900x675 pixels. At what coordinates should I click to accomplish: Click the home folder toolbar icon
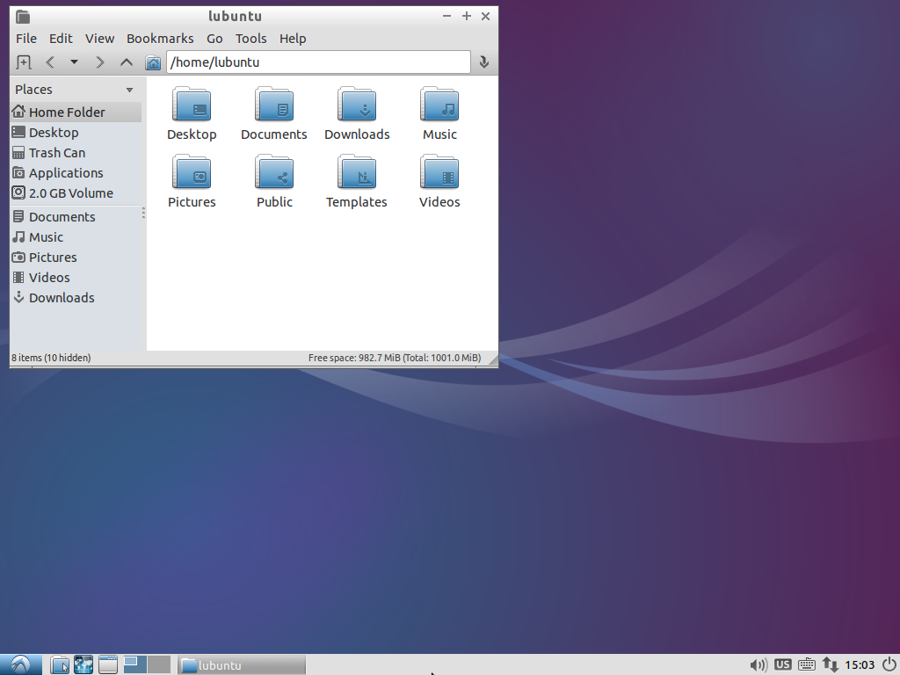pos(153,62)
